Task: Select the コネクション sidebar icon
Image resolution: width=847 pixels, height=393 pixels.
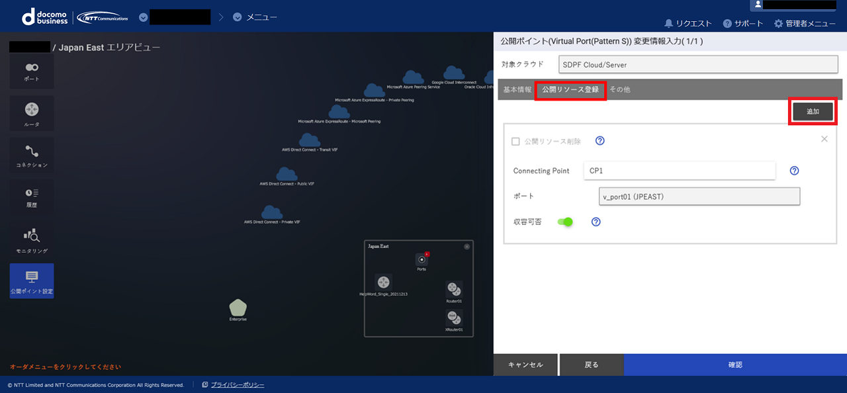Action: 31,155
